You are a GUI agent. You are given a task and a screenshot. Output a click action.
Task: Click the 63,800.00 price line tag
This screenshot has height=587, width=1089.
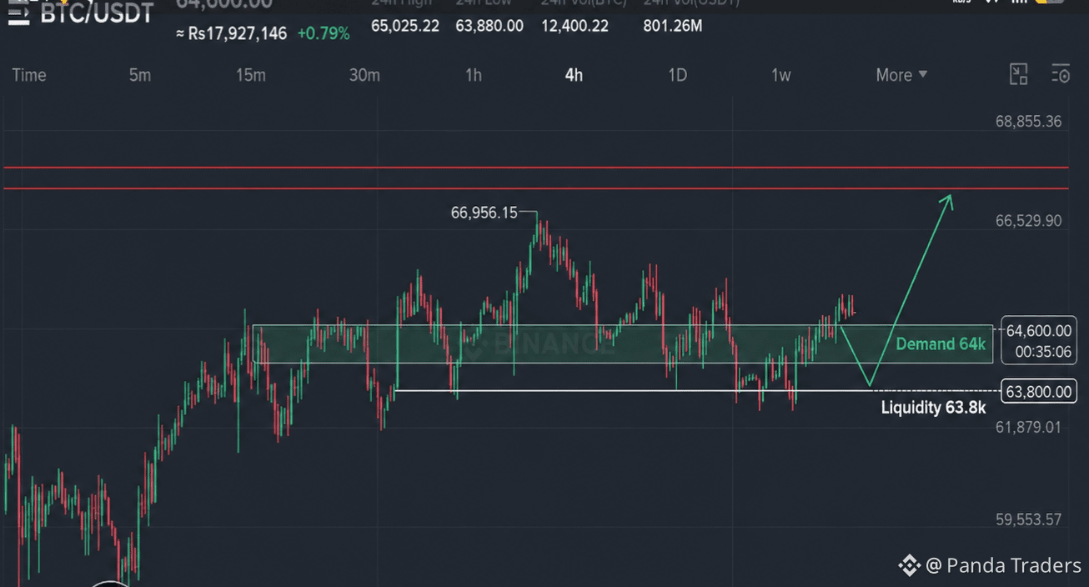[x=1038, y=392]
